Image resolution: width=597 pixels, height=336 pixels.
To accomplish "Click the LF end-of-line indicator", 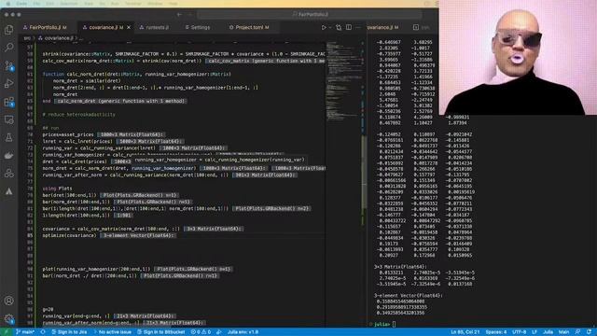I will pyautogui.click(x=535, y=332).
